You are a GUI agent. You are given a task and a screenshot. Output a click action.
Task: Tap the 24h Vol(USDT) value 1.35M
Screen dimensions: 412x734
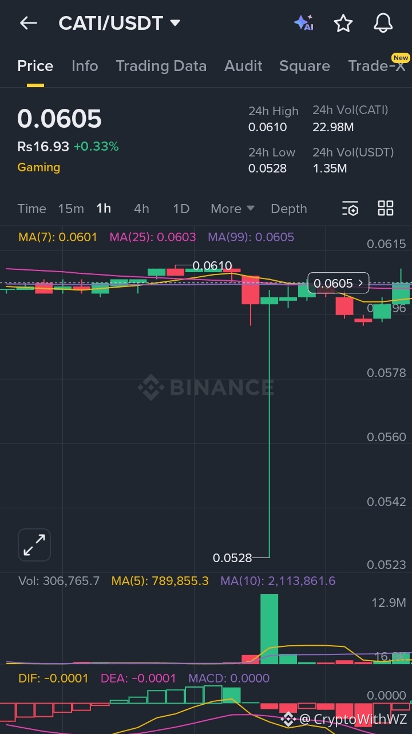(330, 168)
